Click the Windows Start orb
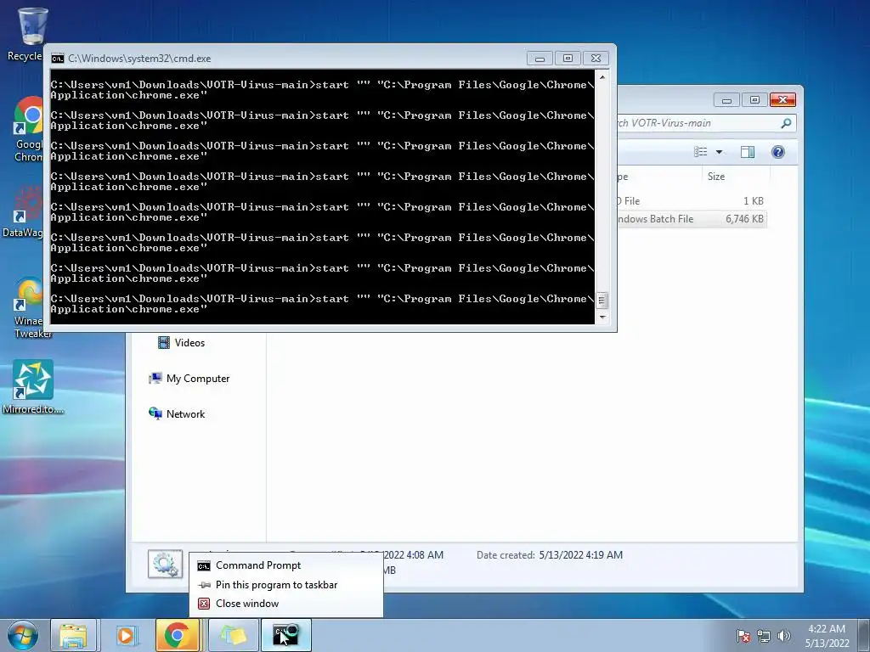This screenshot has height=652, width=870. point(23,635)
